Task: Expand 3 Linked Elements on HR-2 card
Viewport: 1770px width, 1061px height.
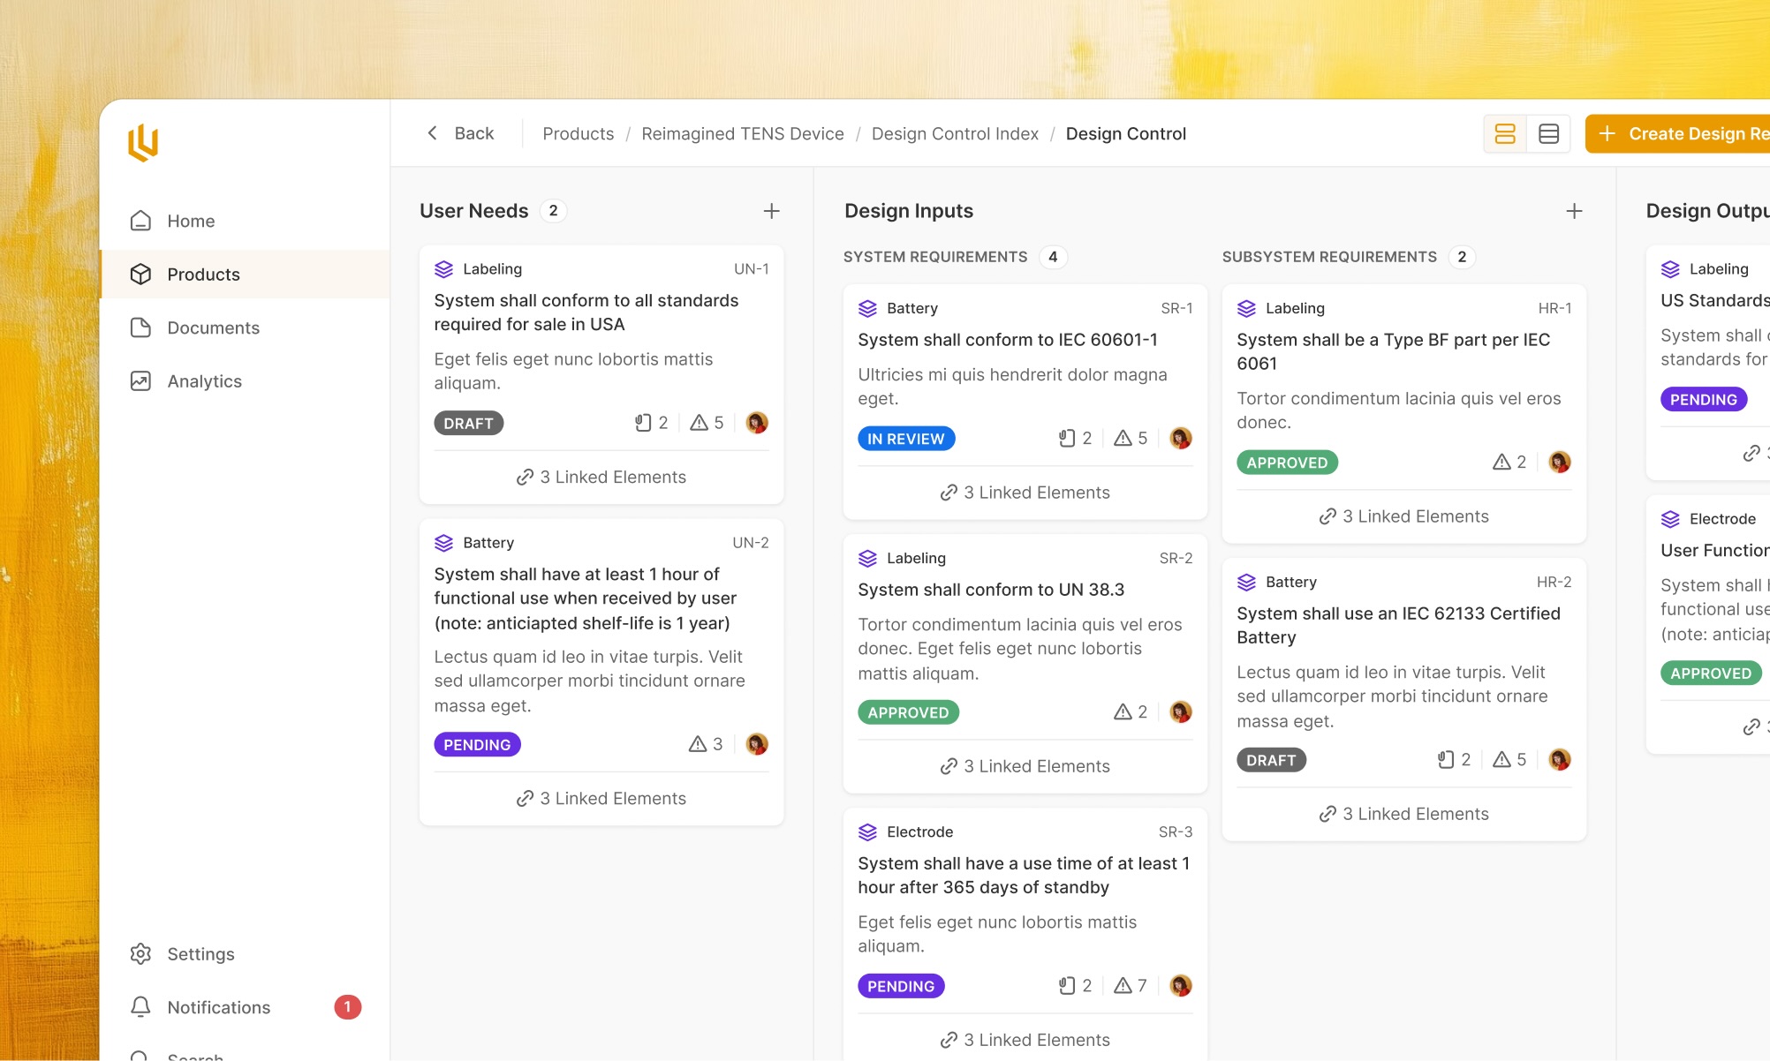Action: [x=1404, y=814]
